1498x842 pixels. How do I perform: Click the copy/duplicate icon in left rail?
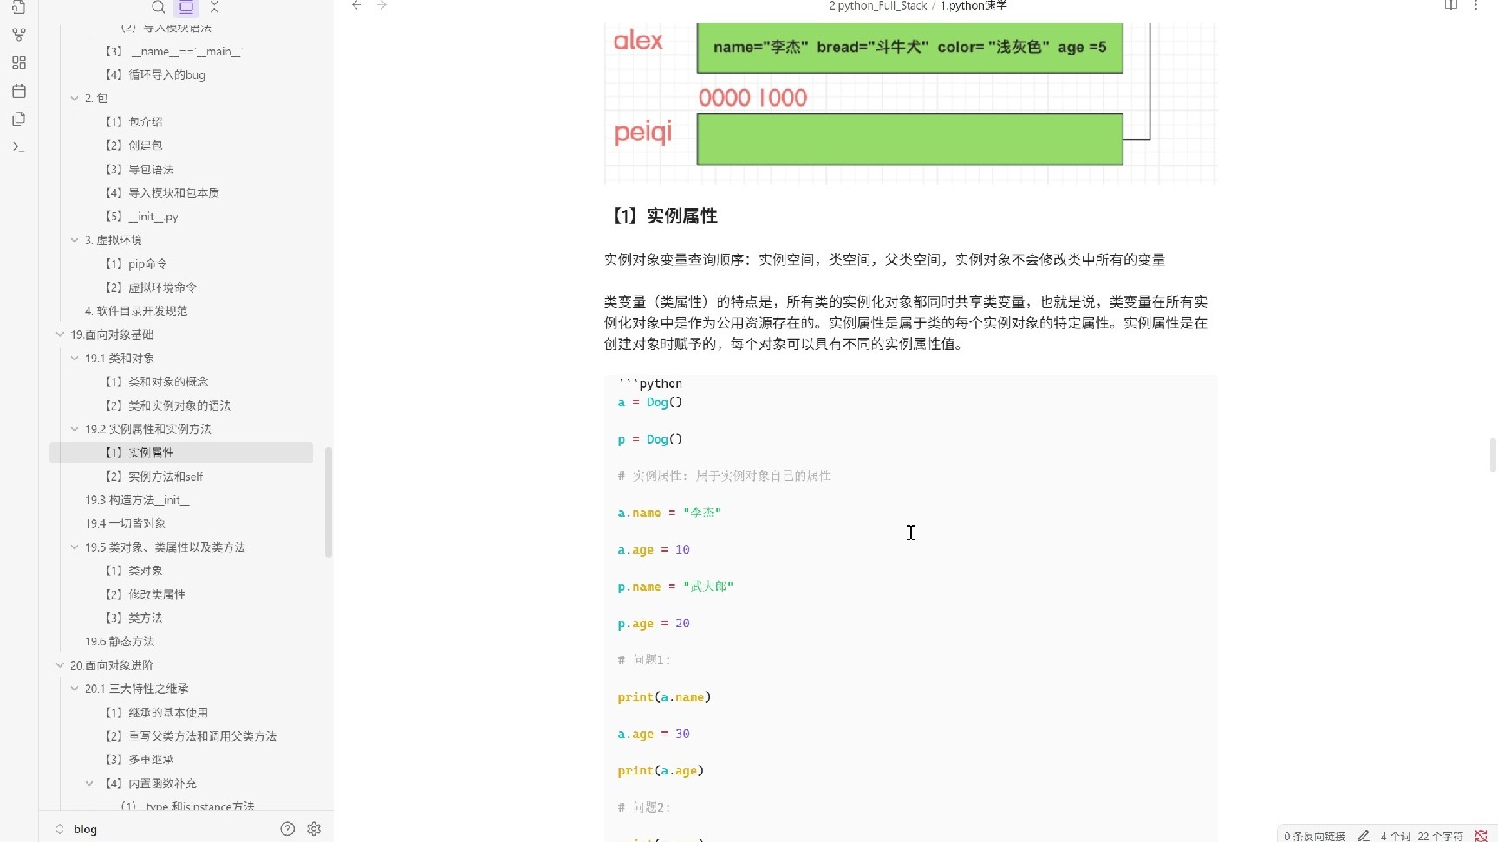coord(19,120)
